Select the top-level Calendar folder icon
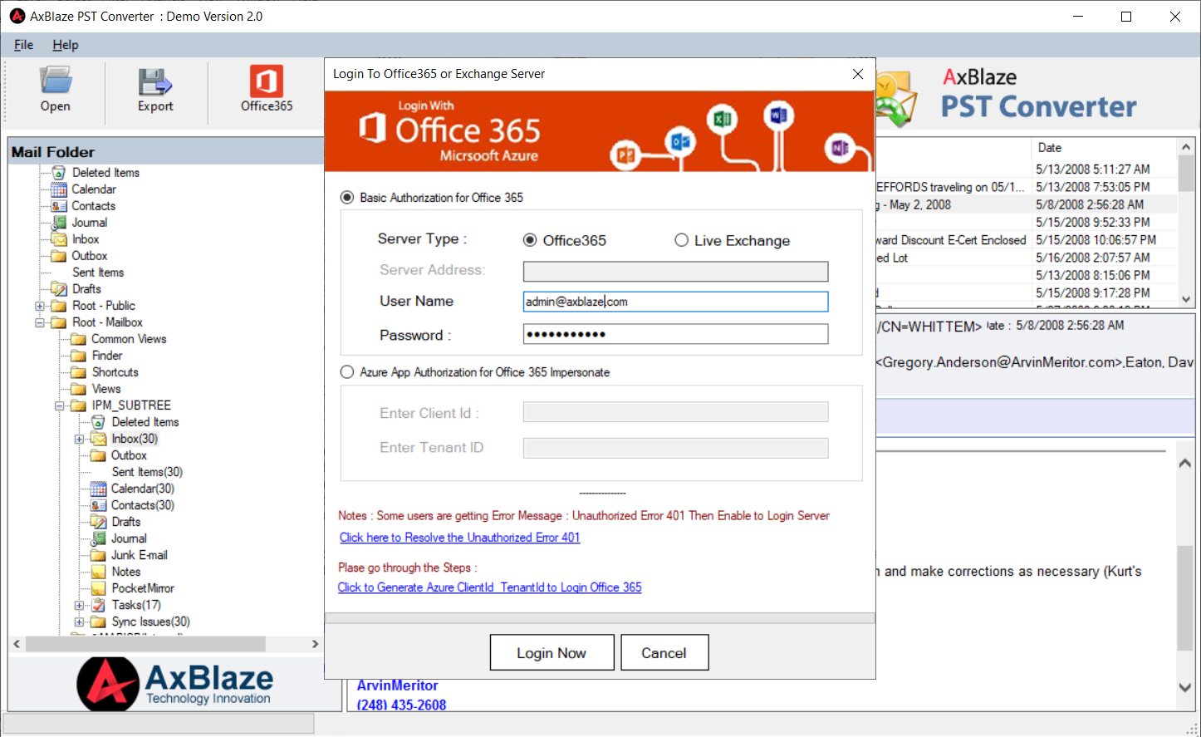Viewport: 1201px width, 737px height. click(59, 189)
